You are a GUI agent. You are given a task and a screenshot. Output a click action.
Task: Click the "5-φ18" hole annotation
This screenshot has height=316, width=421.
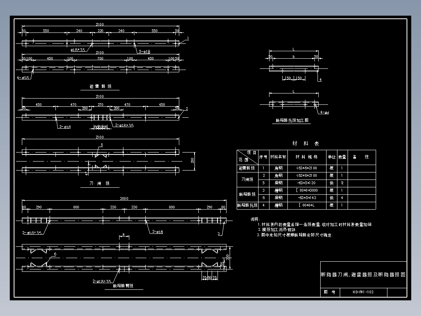[145, 52]
